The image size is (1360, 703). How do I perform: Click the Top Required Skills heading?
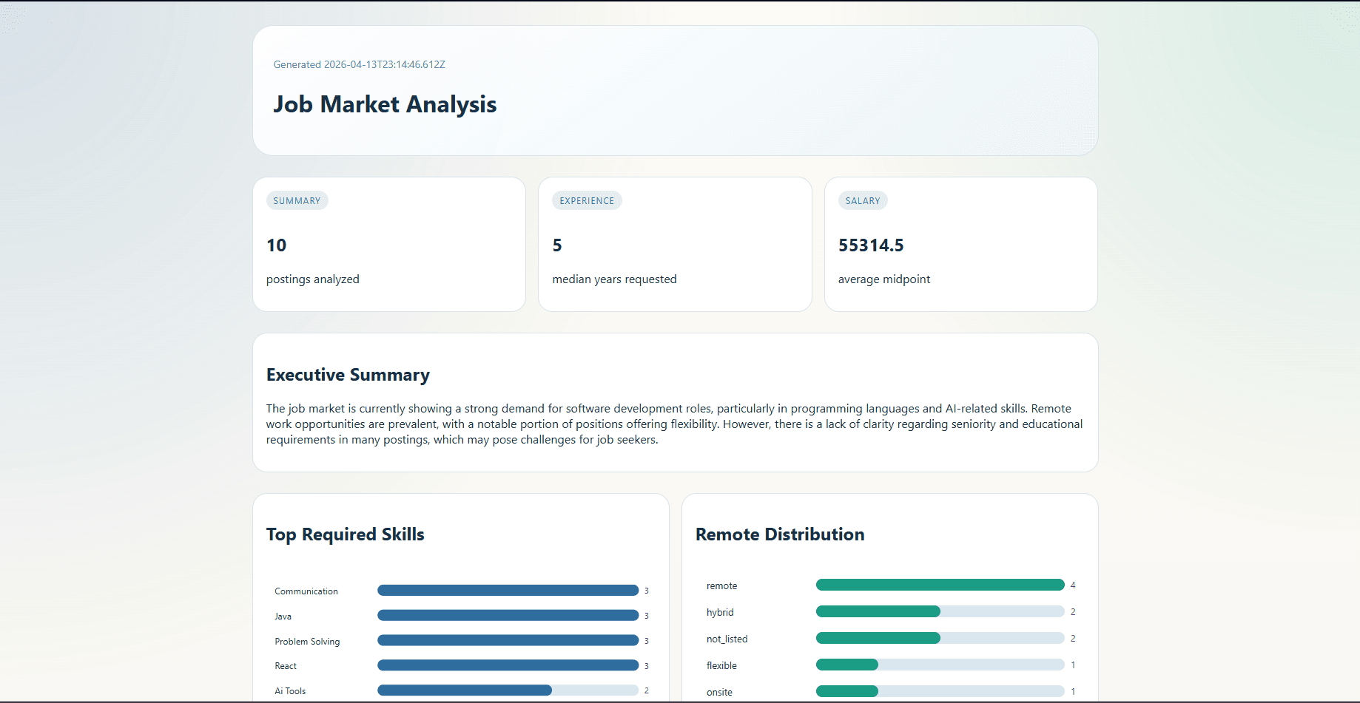pos(346,534)
